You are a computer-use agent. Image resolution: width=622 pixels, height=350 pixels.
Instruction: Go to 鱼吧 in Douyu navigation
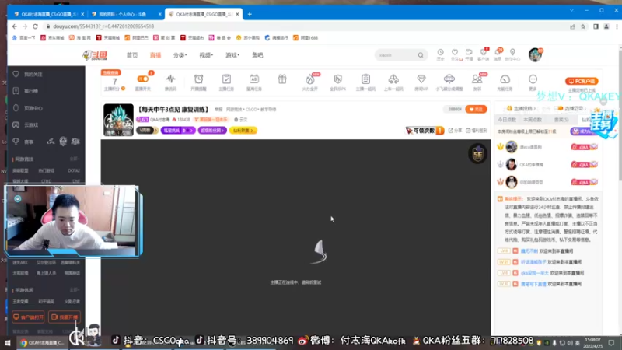pyautogui.click(x=257, y=55)
